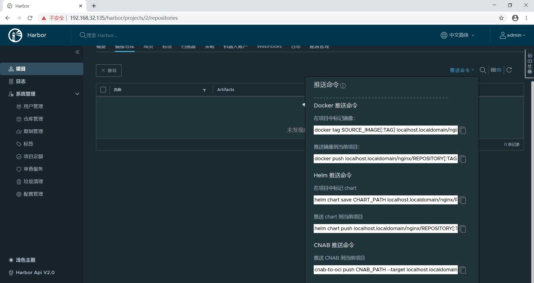Click the 删除 button
534x283 pixels.
109,71
